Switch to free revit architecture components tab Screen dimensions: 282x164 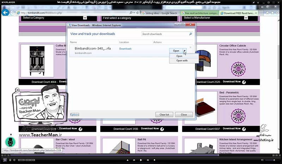click(200, 13)
